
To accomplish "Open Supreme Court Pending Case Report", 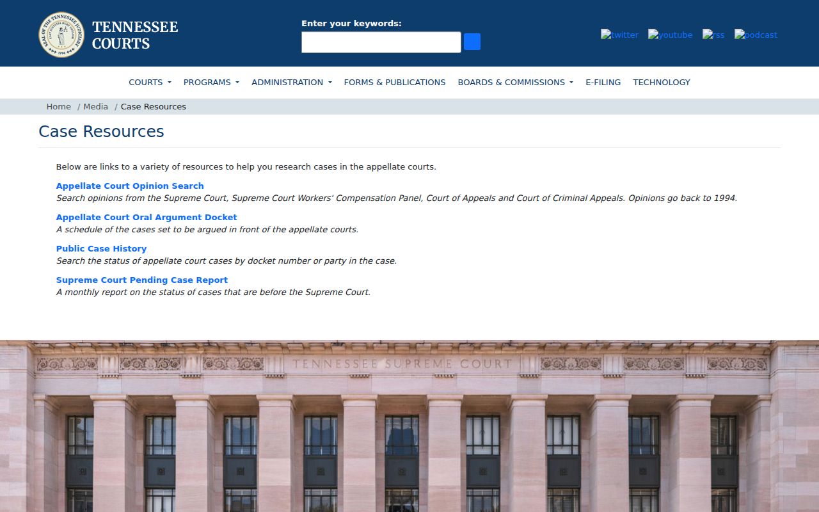I will pyautogui.click(x=142, y=280).
